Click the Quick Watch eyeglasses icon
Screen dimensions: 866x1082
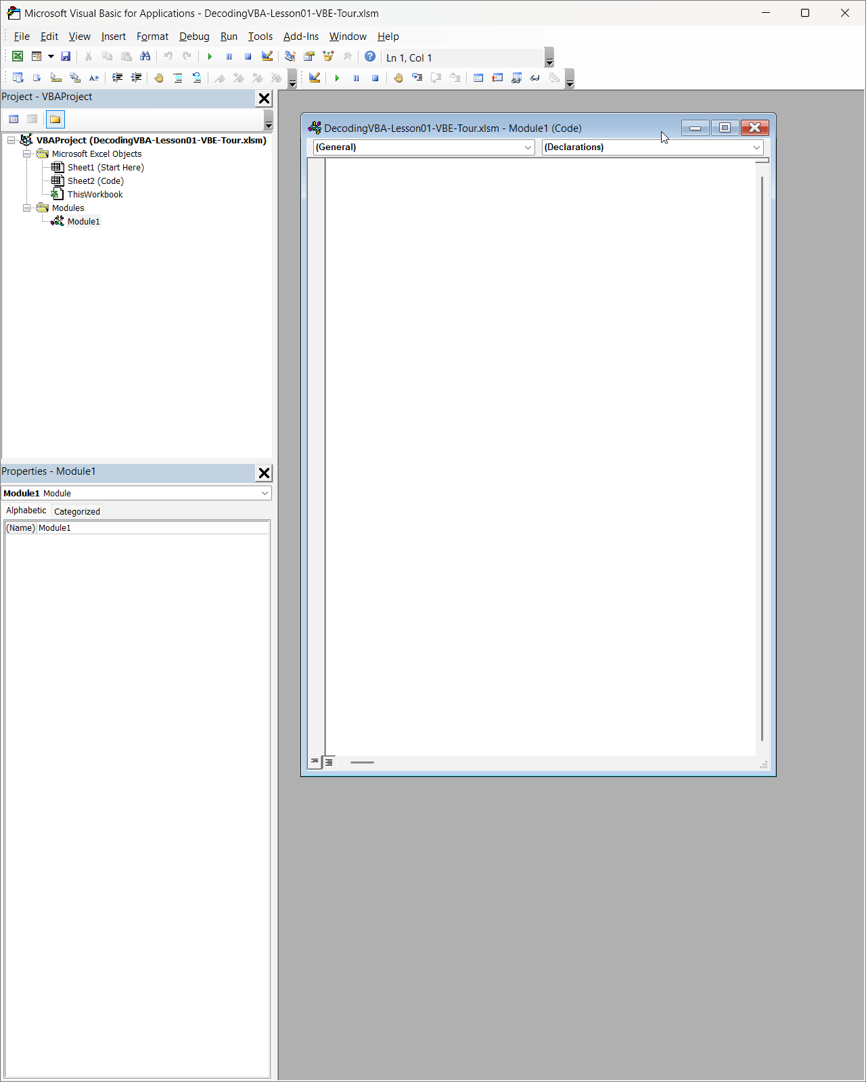coord(535,78)
